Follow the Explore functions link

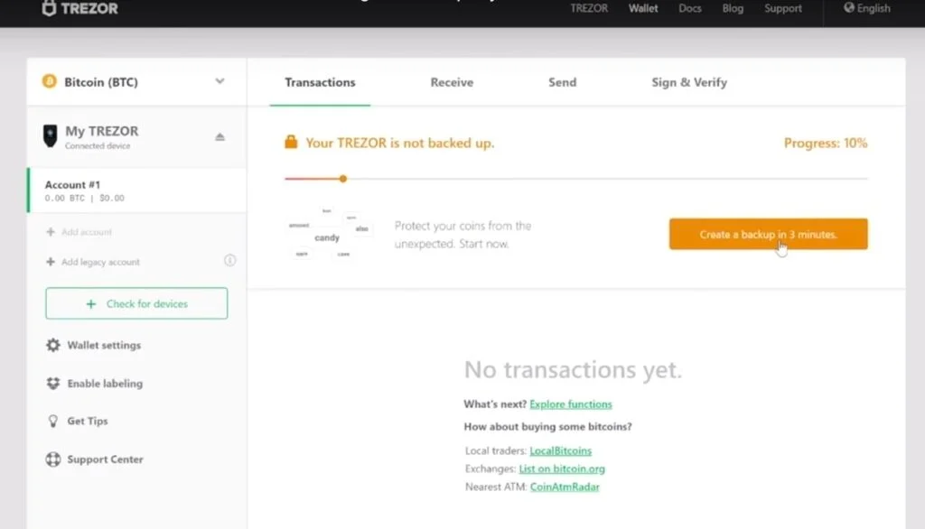coord(570,404)
